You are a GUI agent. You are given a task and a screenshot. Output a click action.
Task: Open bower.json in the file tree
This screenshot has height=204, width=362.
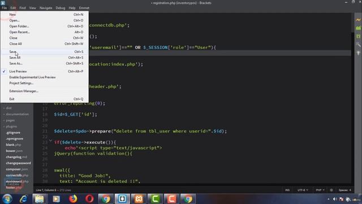coord(14,151)
